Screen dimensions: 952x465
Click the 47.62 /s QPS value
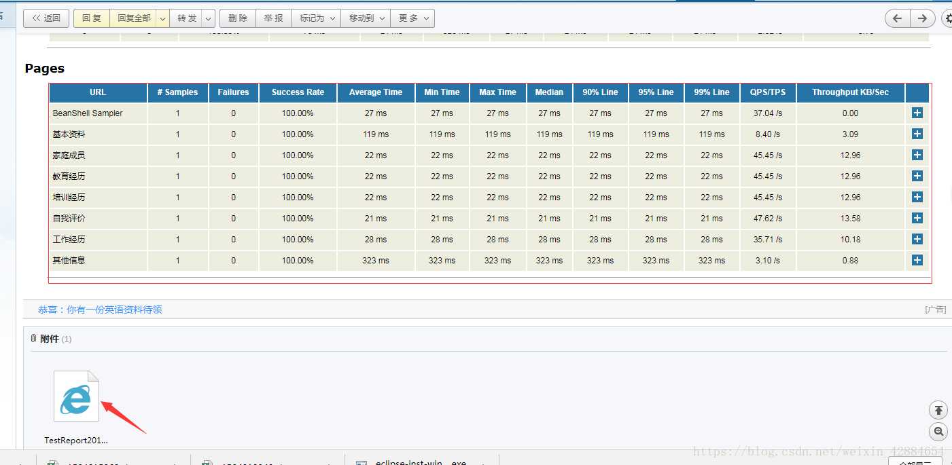tap(768, 219)
